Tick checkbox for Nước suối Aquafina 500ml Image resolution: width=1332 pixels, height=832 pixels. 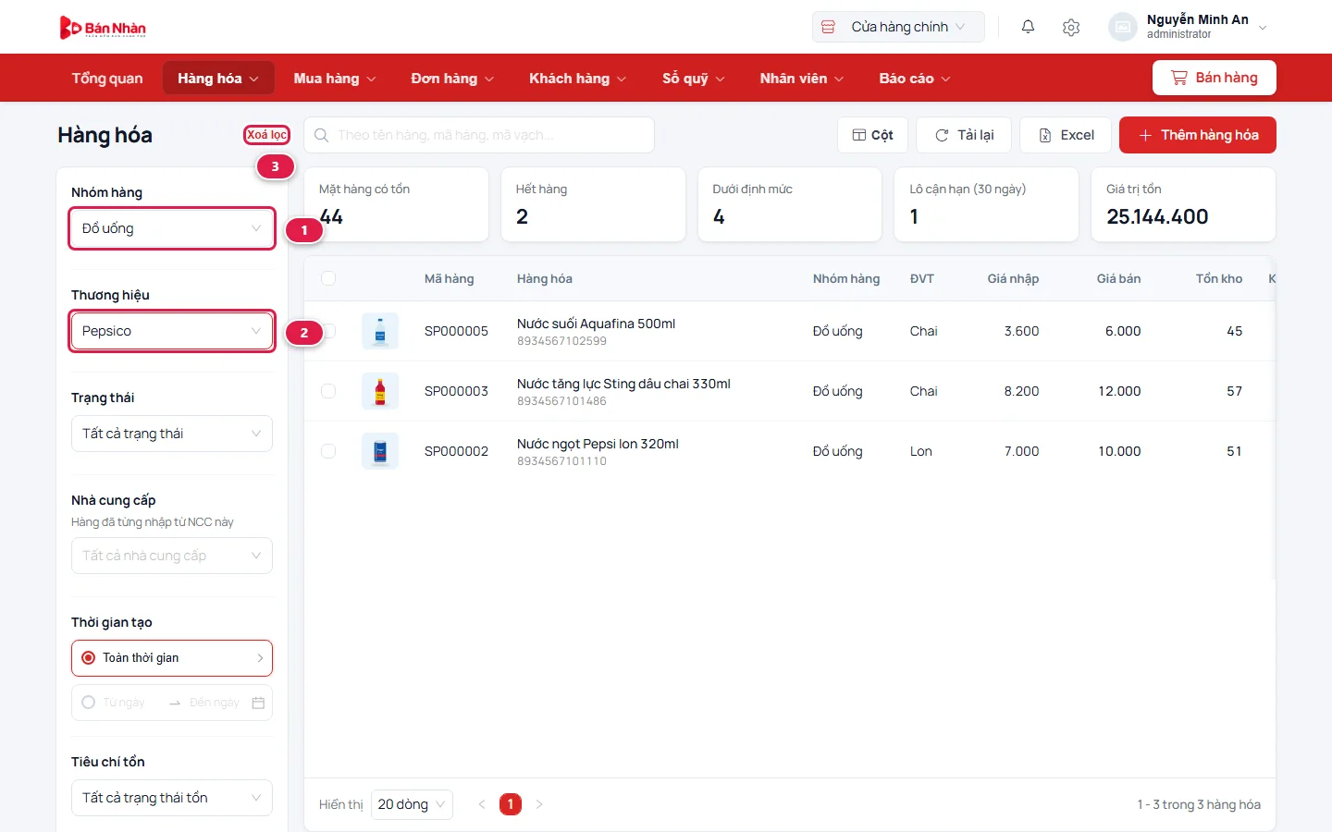coord(328,331)
